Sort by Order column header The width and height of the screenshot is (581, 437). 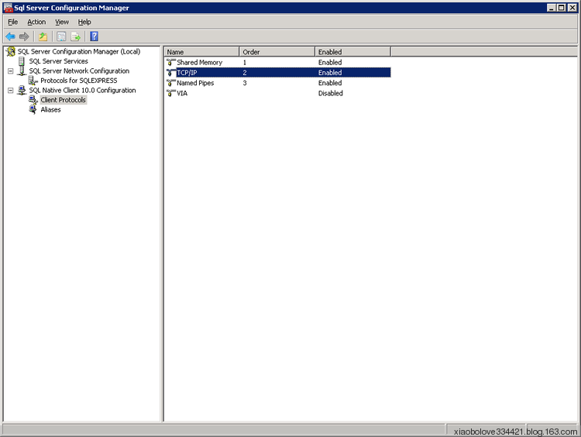(x=277, y=52)
